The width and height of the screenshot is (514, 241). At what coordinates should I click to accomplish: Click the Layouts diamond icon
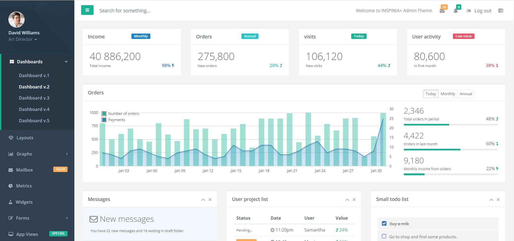pos(11,138)
